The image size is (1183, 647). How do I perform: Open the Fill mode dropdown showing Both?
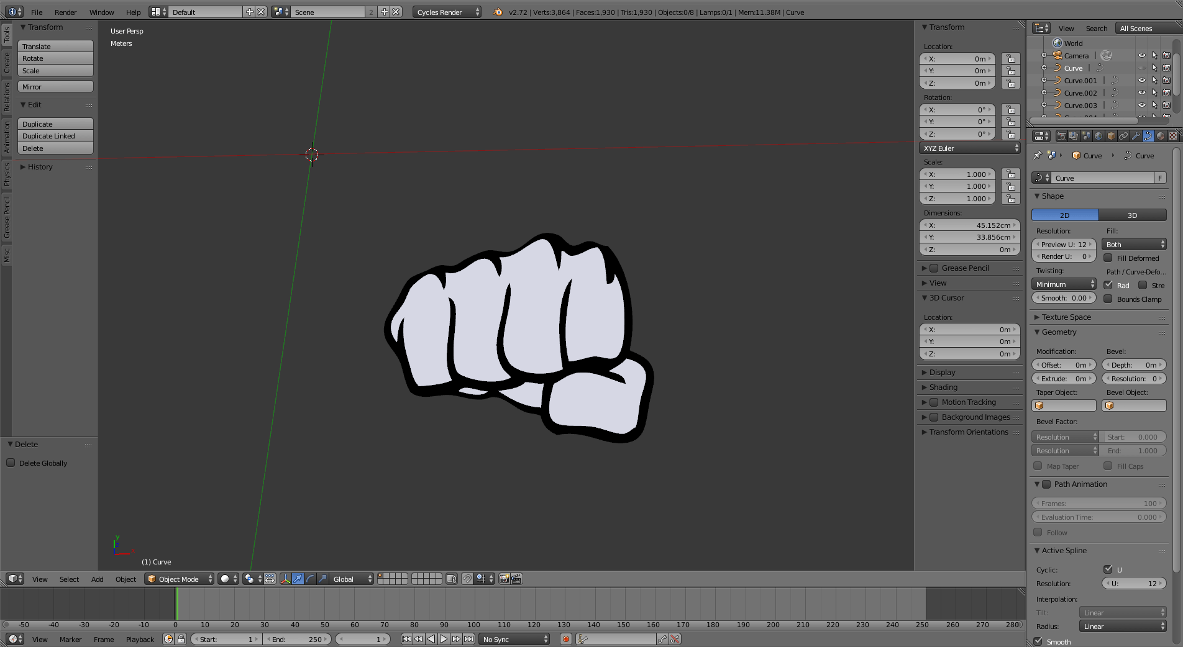tap(1133, 244)
